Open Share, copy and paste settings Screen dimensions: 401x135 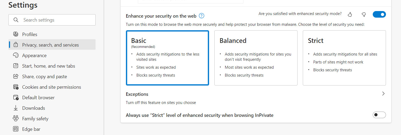pos(44,77)
